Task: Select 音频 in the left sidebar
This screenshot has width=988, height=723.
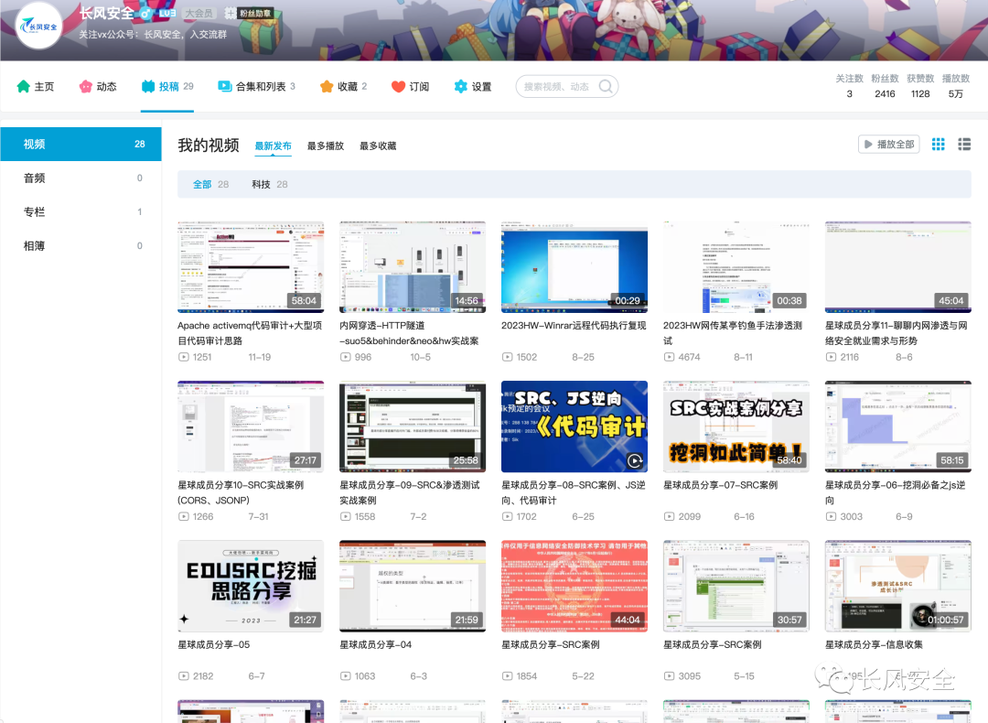Action: [x=81, y=178]
